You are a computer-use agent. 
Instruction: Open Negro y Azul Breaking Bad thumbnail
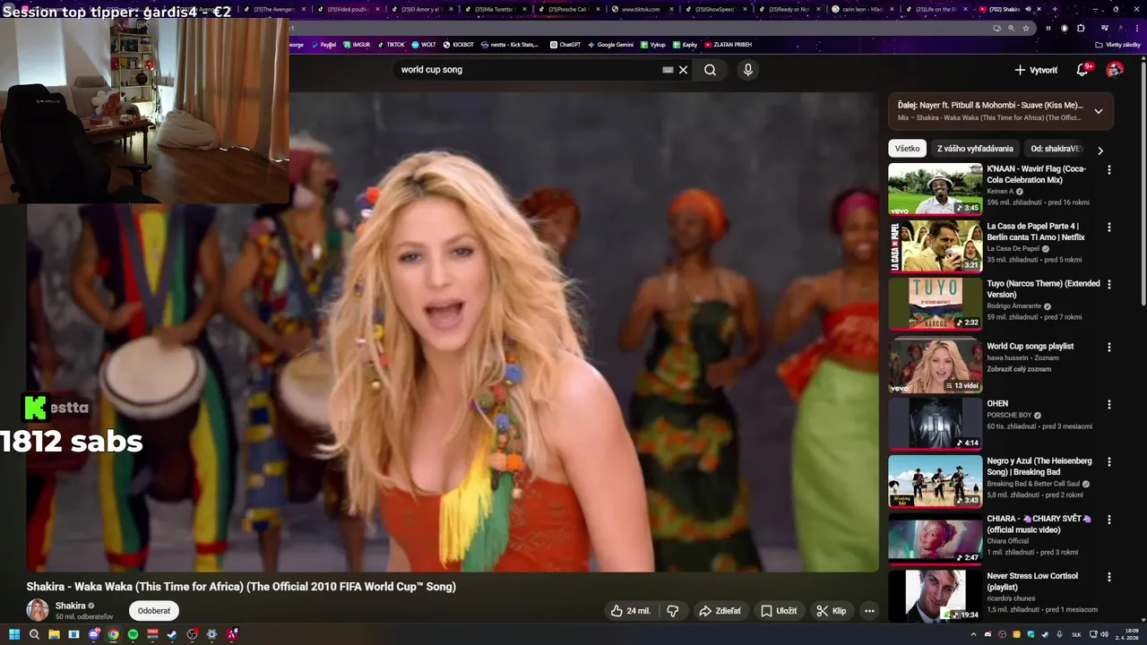pos(936,481)
